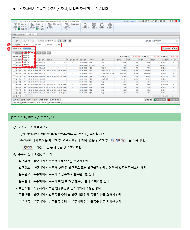Check the row 2021-11-17-0005 checkbox
The image size is (190, 230).
point(14,90)
